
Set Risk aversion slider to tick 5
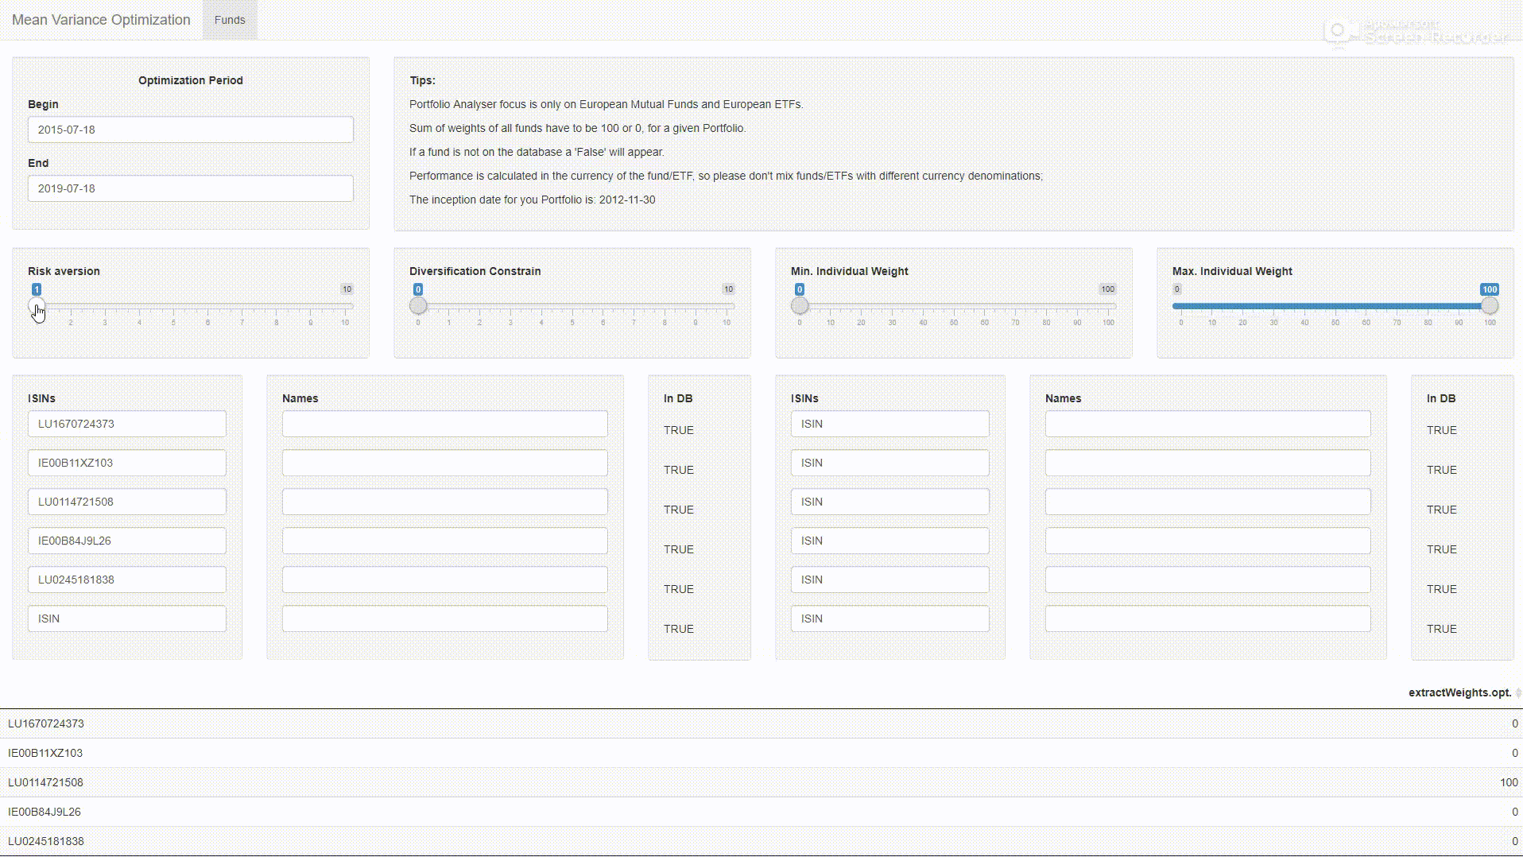(173, 306)
